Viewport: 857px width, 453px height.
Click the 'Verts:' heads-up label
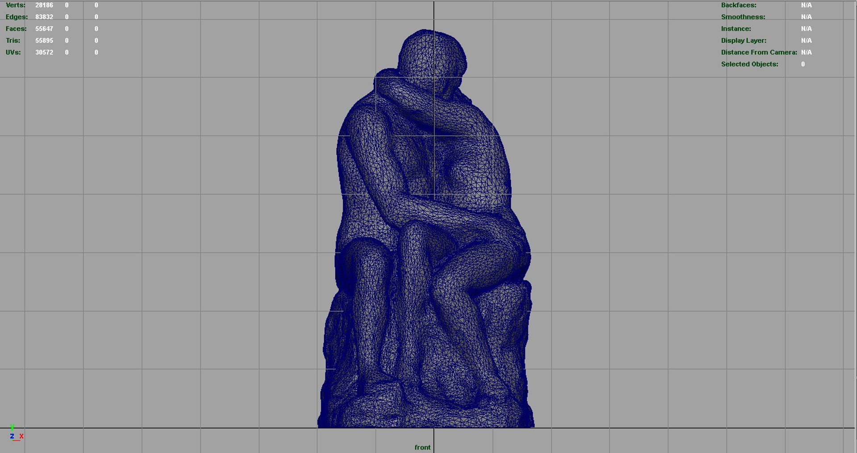16,5
